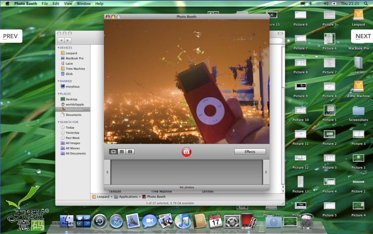Click the empty photo strip tray

click(187, 172)
